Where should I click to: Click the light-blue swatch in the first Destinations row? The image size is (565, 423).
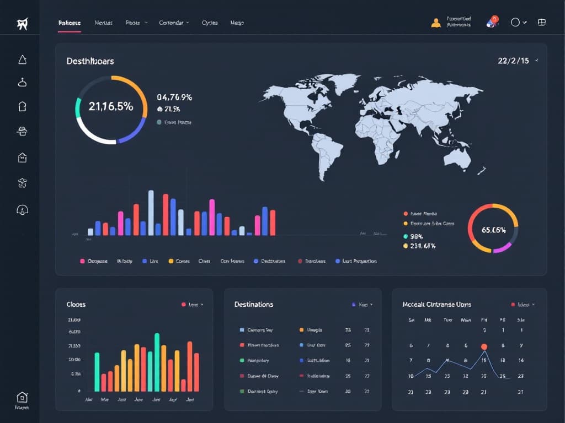tap(242, 330)
